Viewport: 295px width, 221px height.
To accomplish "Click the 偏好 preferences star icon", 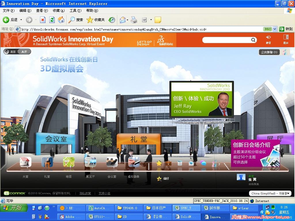I will 159,178.
